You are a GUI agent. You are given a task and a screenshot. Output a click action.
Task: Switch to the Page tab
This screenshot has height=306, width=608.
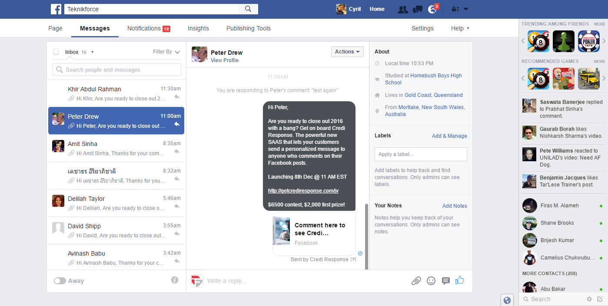tap(55, 28)
